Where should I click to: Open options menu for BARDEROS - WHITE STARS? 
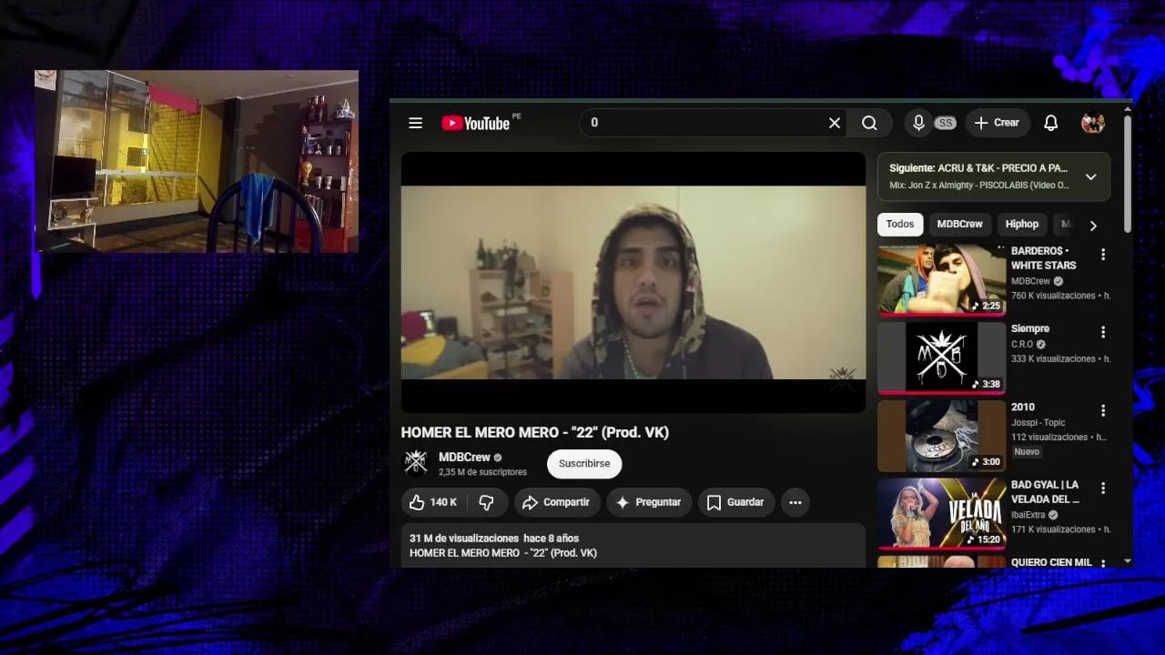coord(1103,255)
